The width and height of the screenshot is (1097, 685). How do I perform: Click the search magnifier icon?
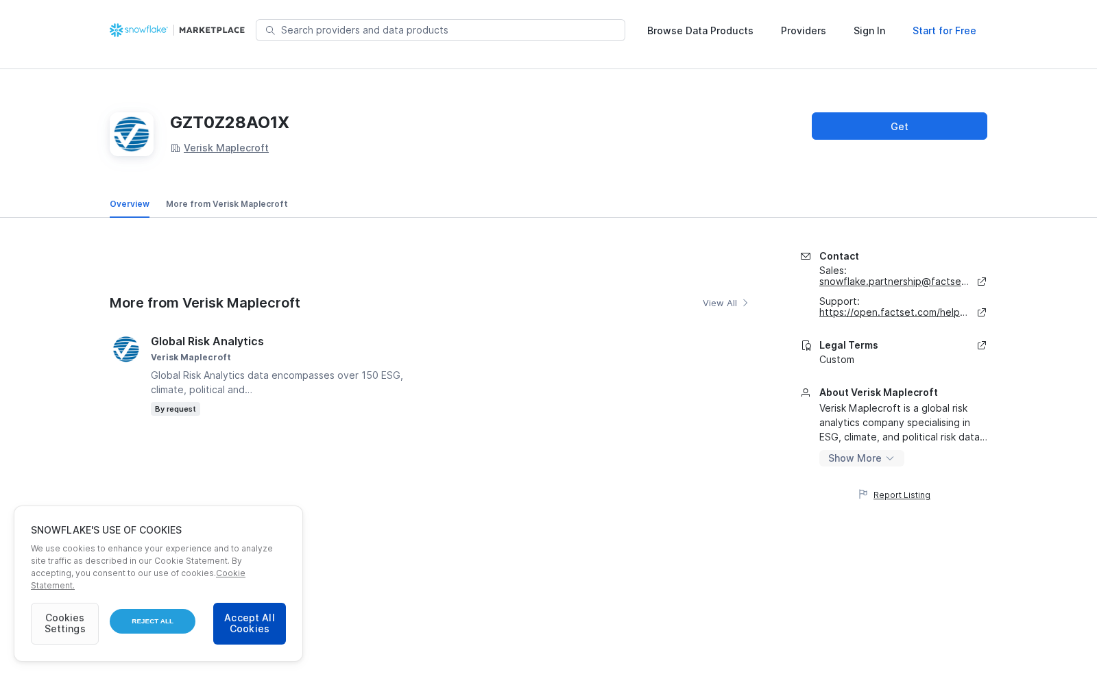(270, 30)
